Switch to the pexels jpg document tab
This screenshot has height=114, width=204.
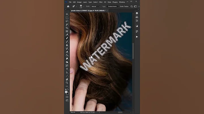(x=88, y=11)
